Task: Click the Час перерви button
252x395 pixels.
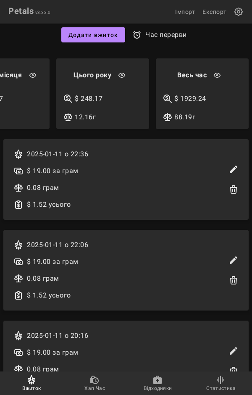Action: tap(165, 35)
